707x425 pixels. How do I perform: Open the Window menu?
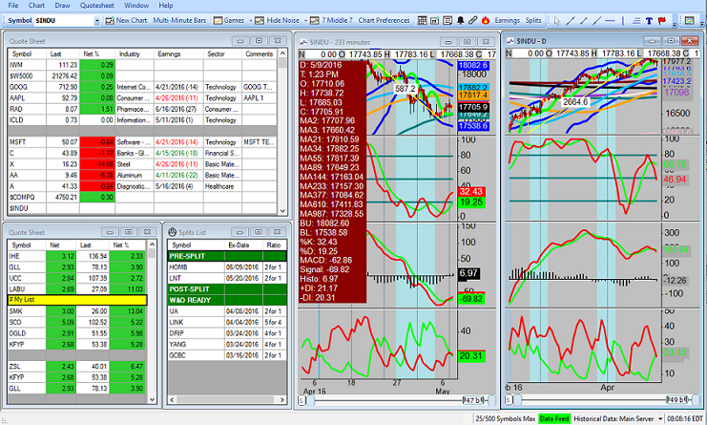click(136, 6)
